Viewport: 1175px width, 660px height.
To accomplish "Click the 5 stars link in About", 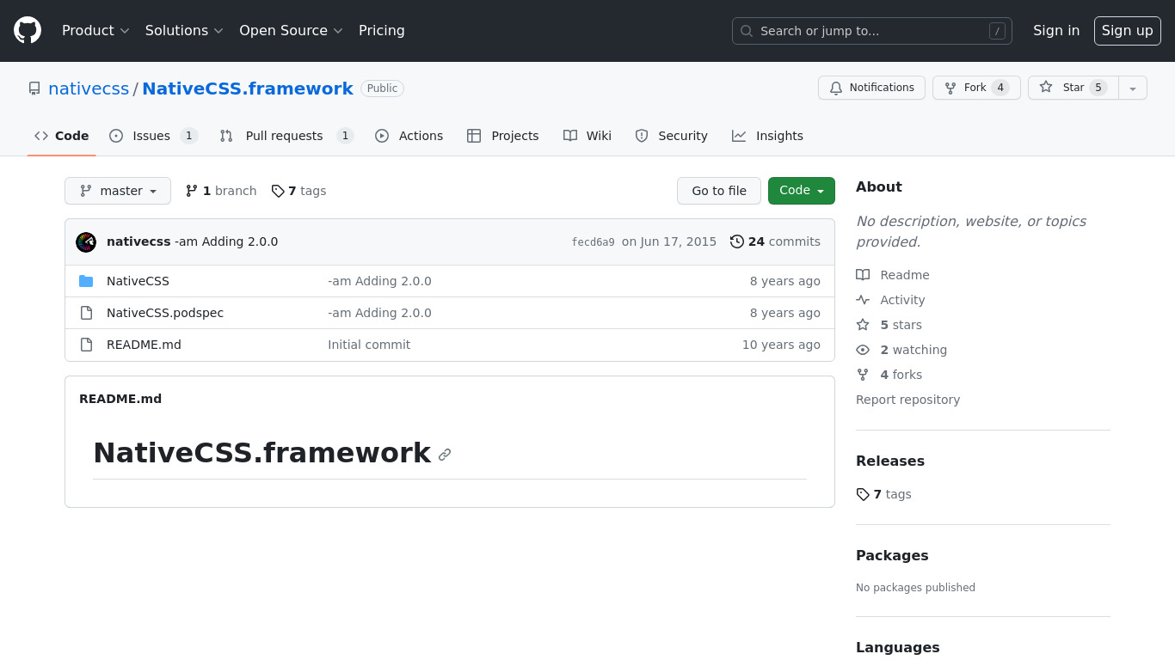I will [889, 325].
